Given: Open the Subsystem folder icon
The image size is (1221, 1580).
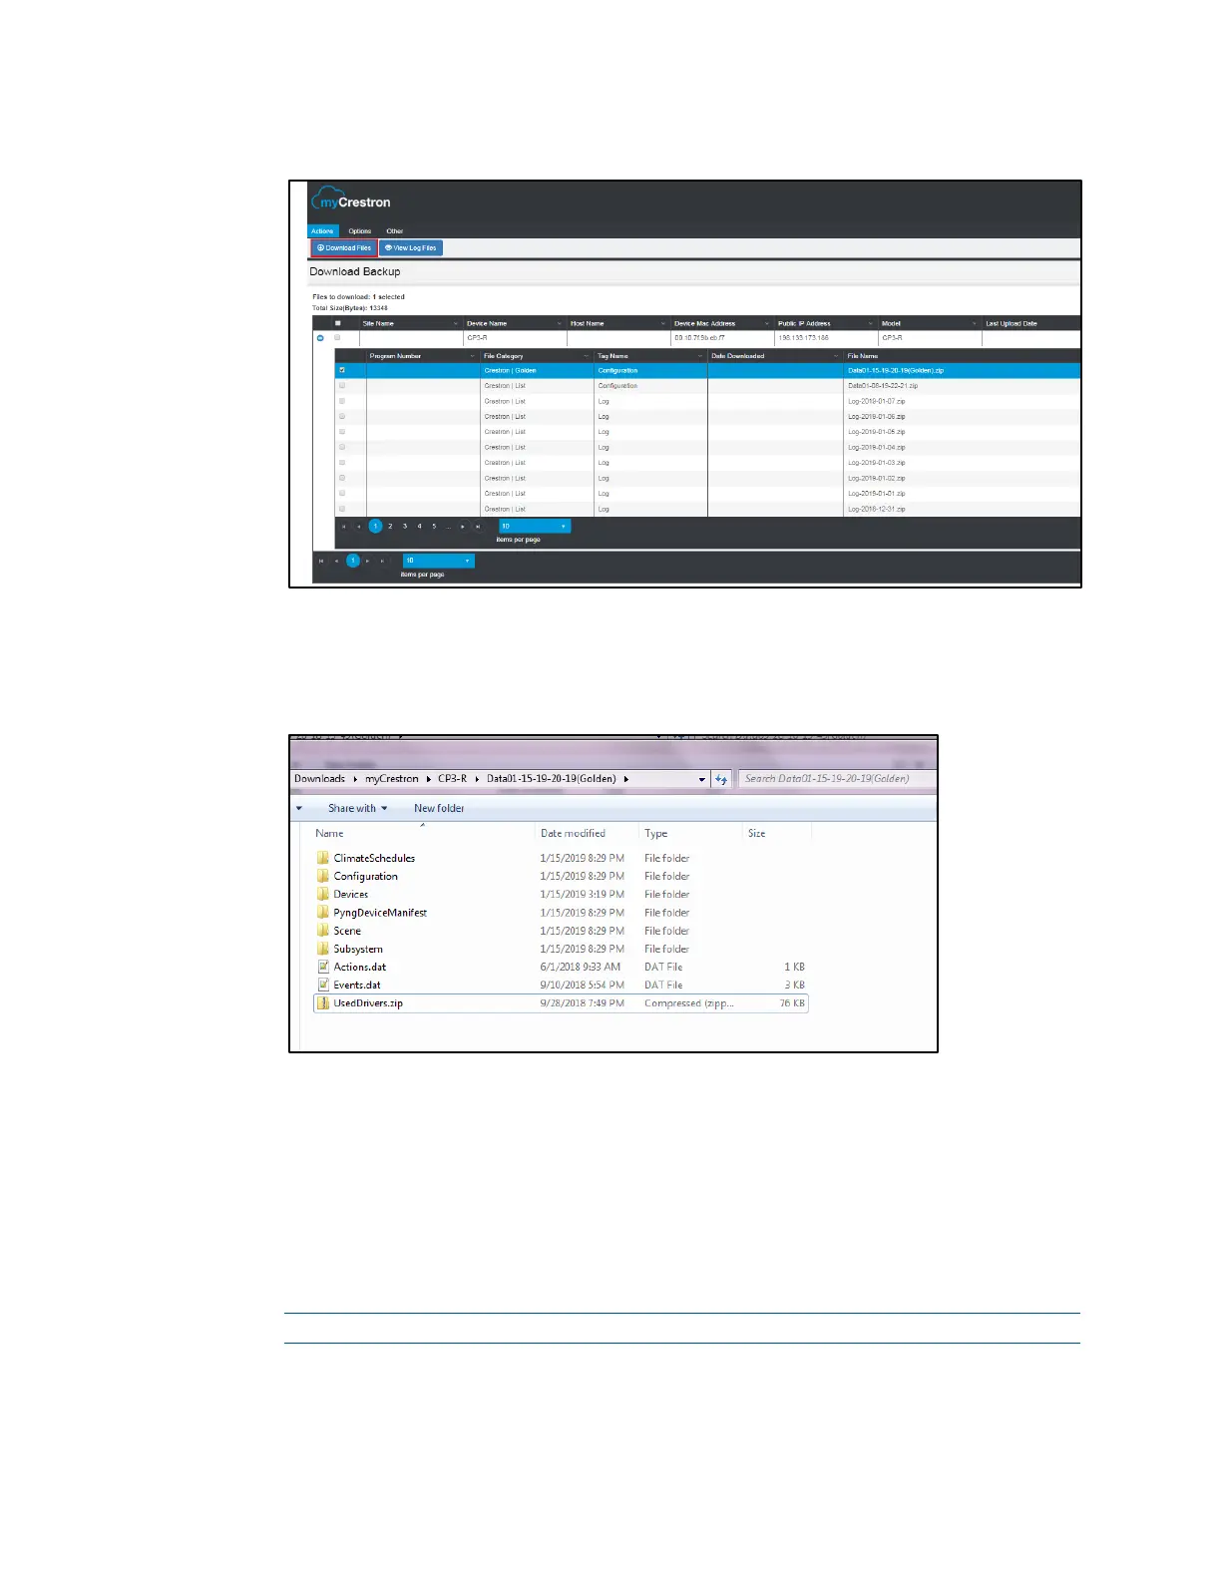Looking at the screenshot, I should point(323,949).
